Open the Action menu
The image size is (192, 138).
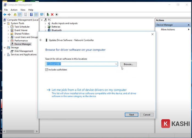[x=14, y=10]
